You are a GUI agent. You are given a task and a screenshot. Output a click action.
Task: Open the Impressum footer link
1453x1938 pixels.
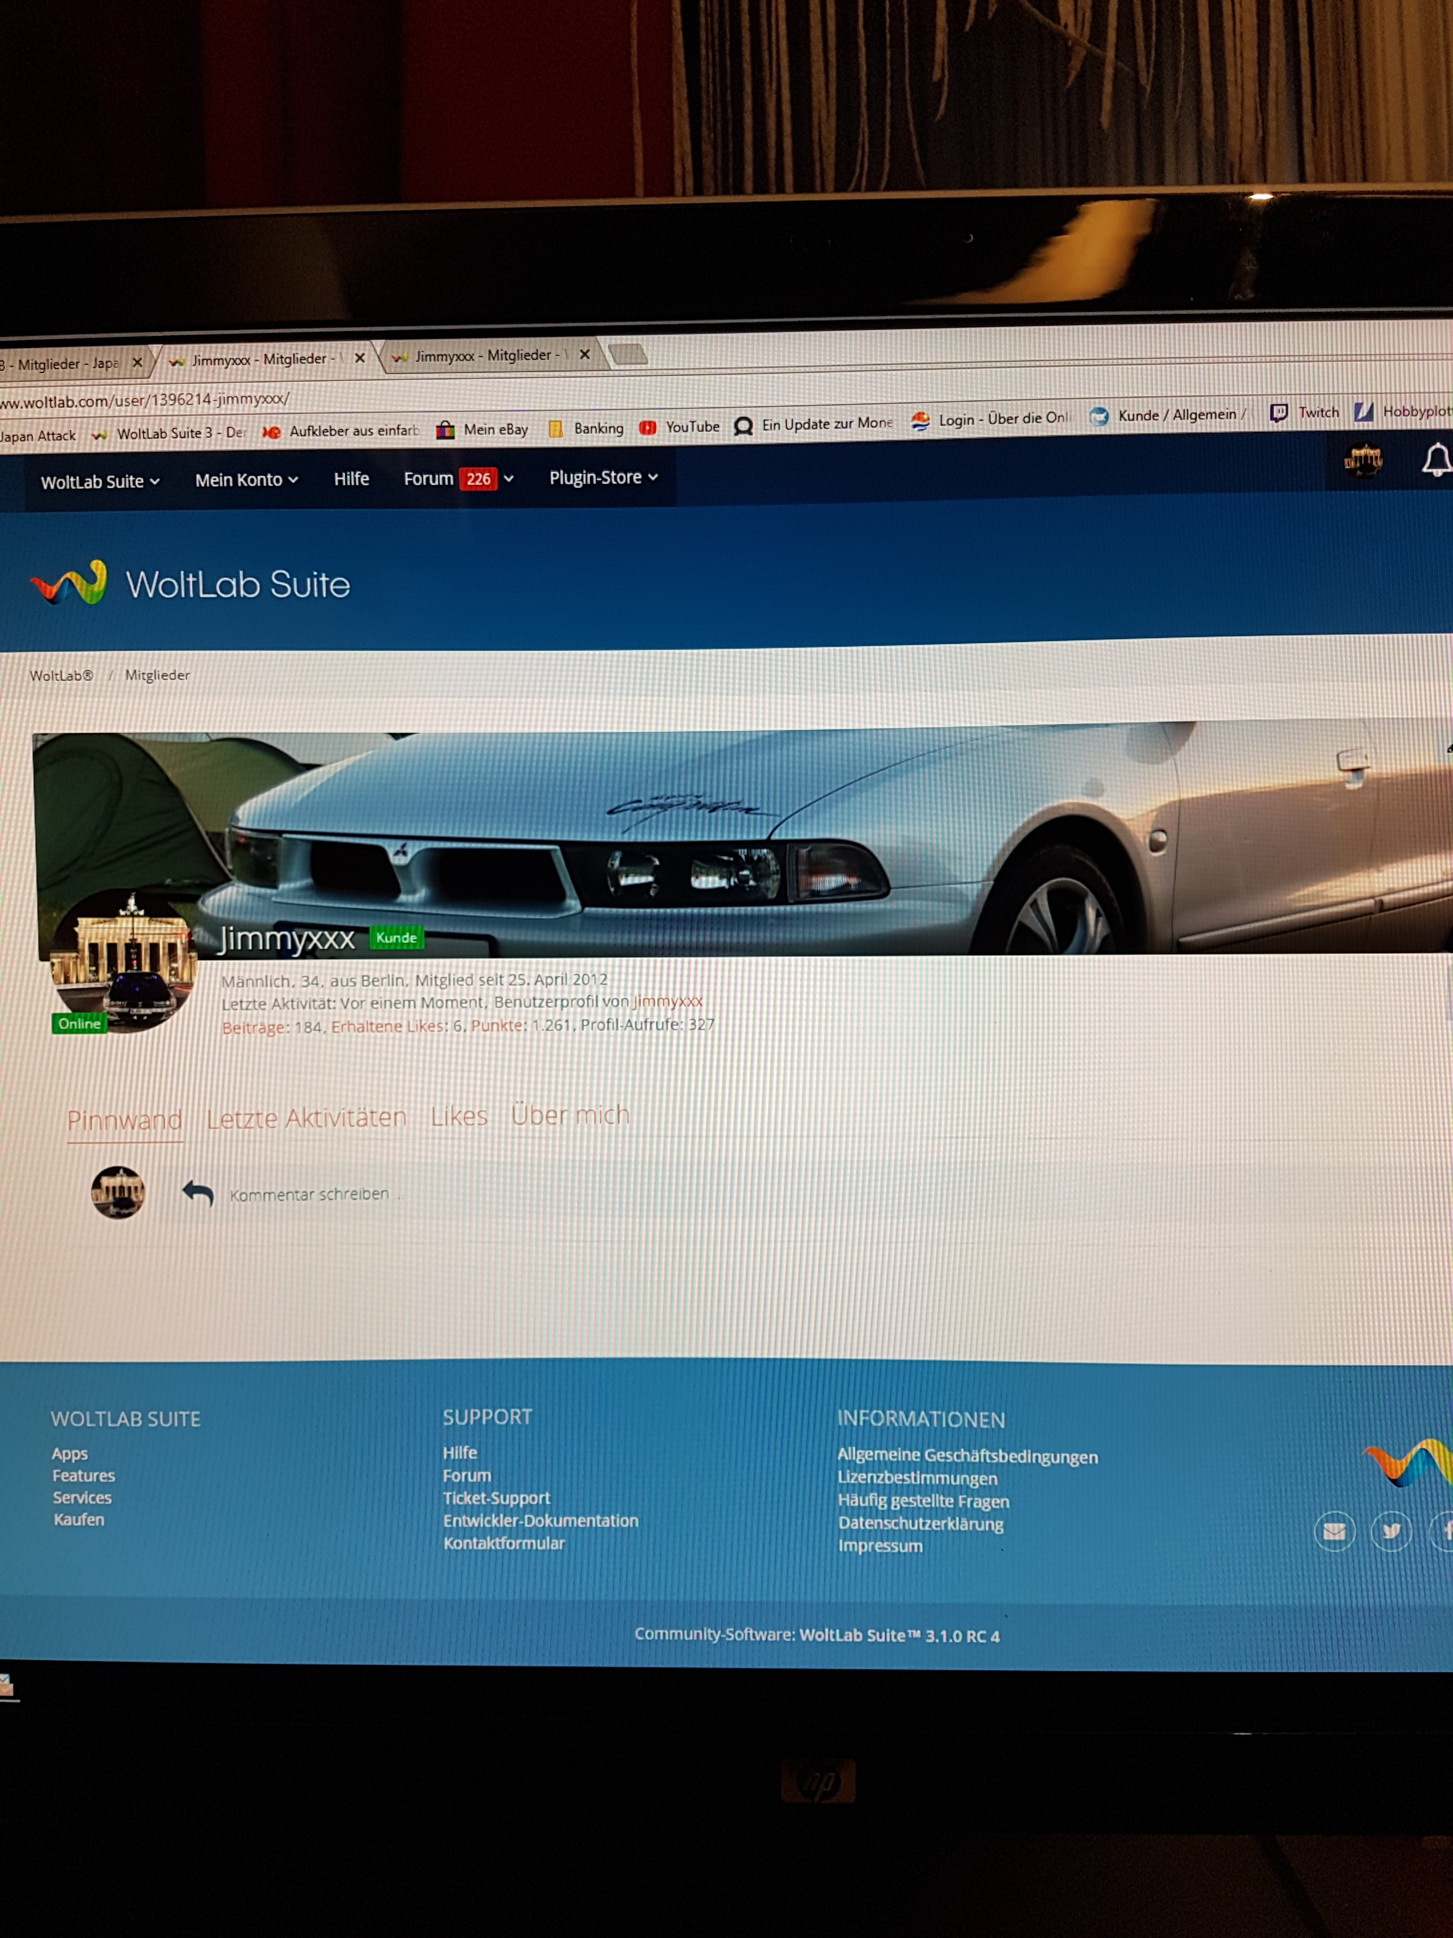[x=880, y=1545]
